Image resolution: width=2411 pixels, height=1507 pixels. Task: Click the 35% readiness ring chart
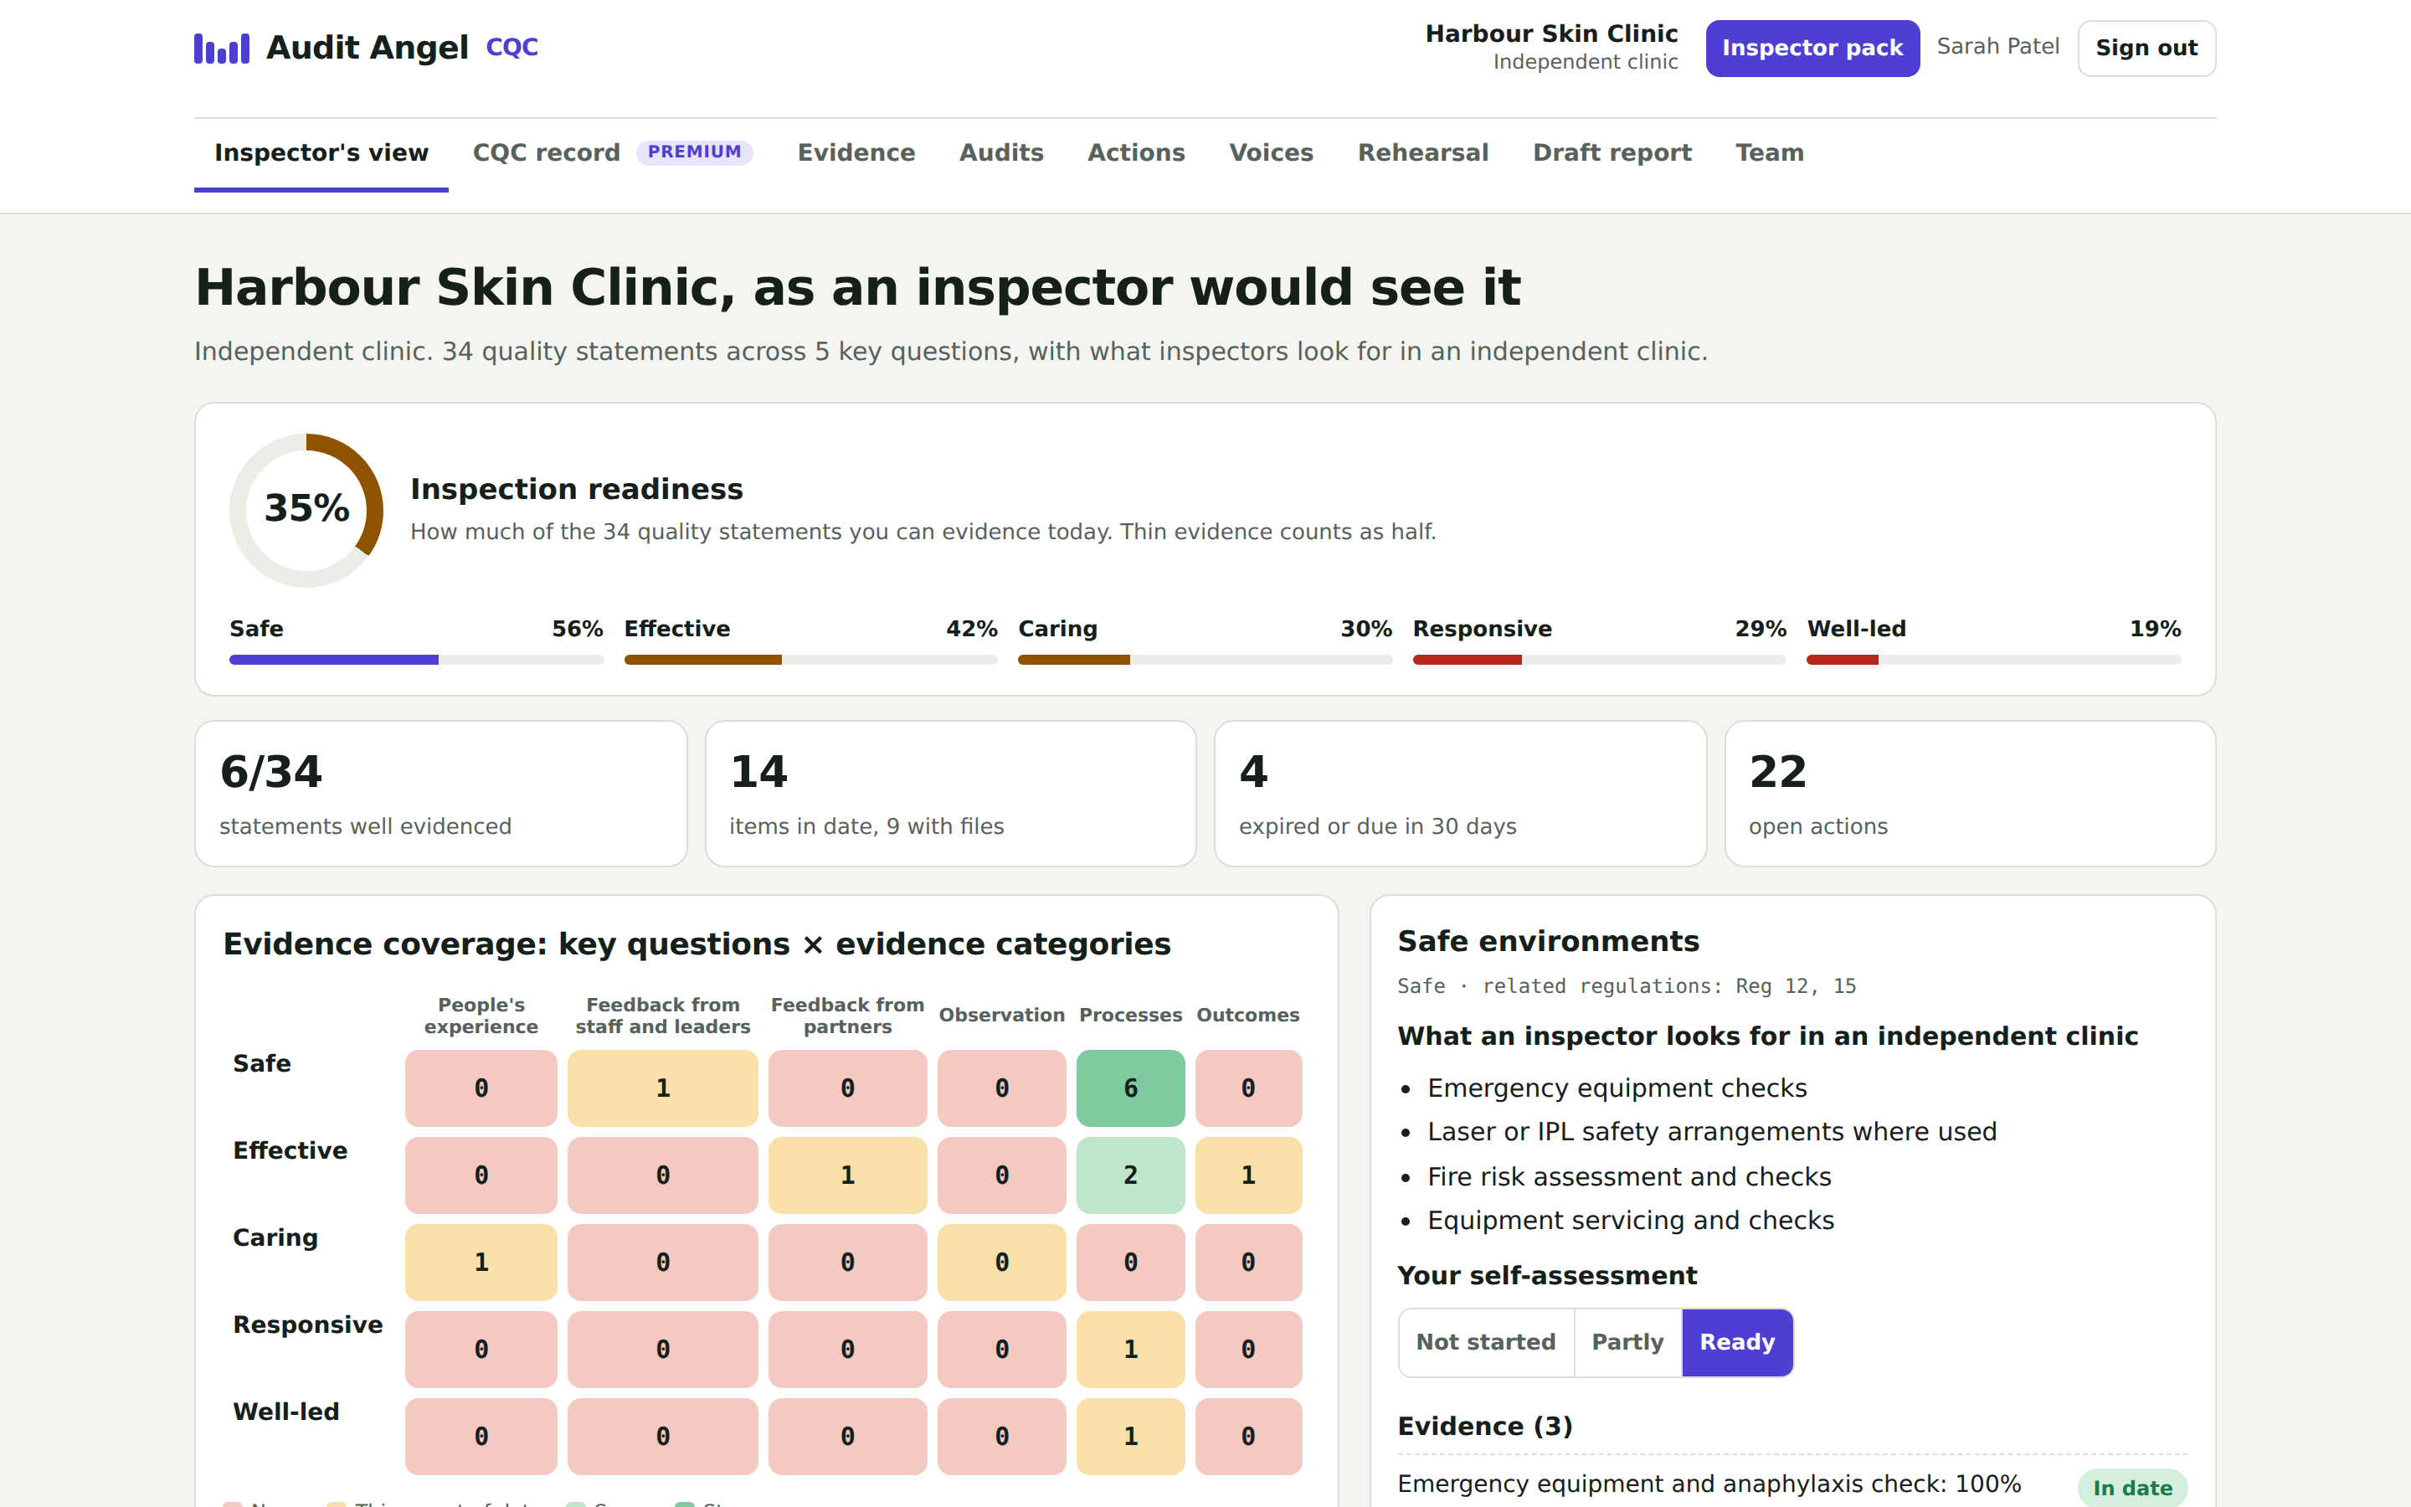tap(307, 509)
